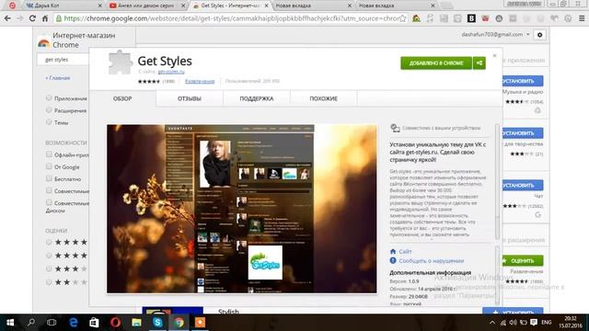This screenshot has height=331, width=589.
Task: Launch Microsoft Edge from the taskbar
Action: [x=74, y=323]
